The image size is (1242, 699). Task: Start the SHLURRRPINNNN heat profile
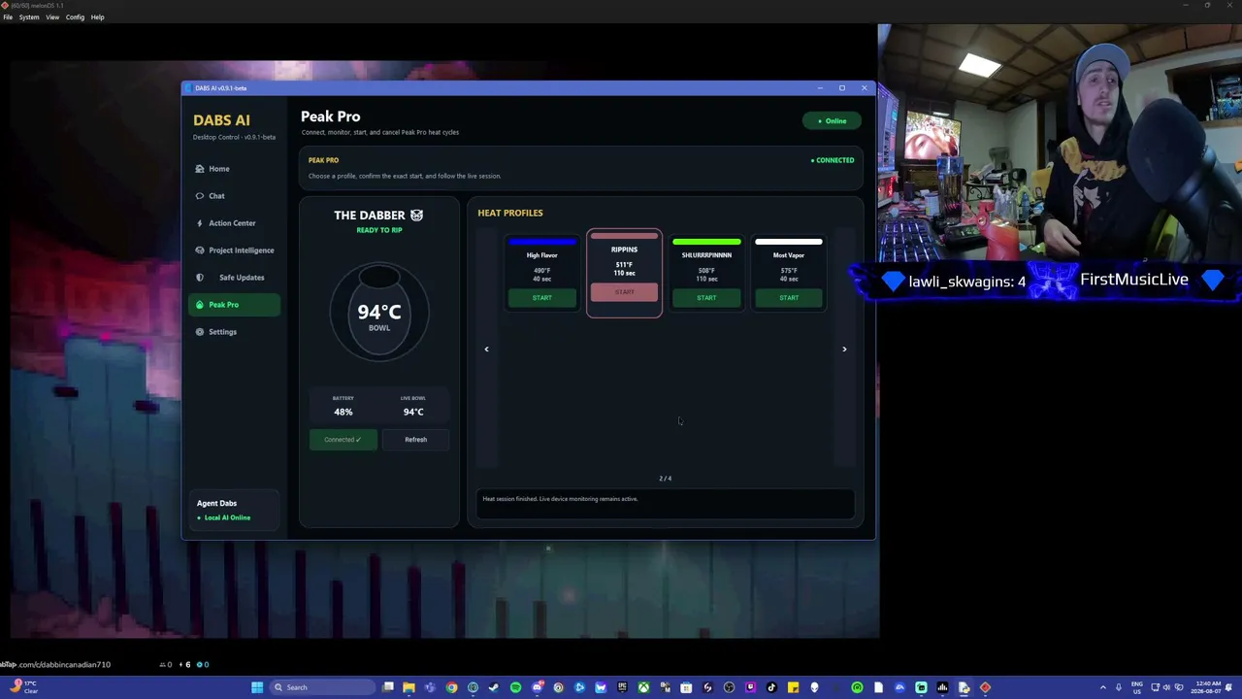pyautogui.click(x=706, y=298)
